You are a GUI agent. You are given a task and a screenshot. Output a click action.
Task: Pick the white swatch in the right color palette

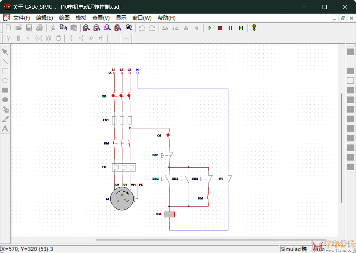coord(350,81)
